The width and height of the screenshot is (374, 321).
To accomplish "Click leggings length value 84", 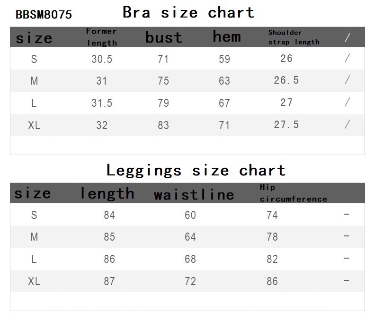I will [109, 215].
